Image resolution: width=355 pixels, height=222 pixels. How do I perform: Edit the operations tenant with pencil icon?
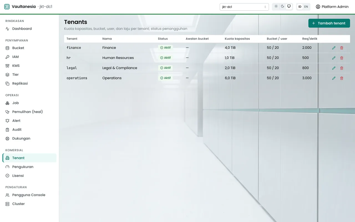coord(334,78)
